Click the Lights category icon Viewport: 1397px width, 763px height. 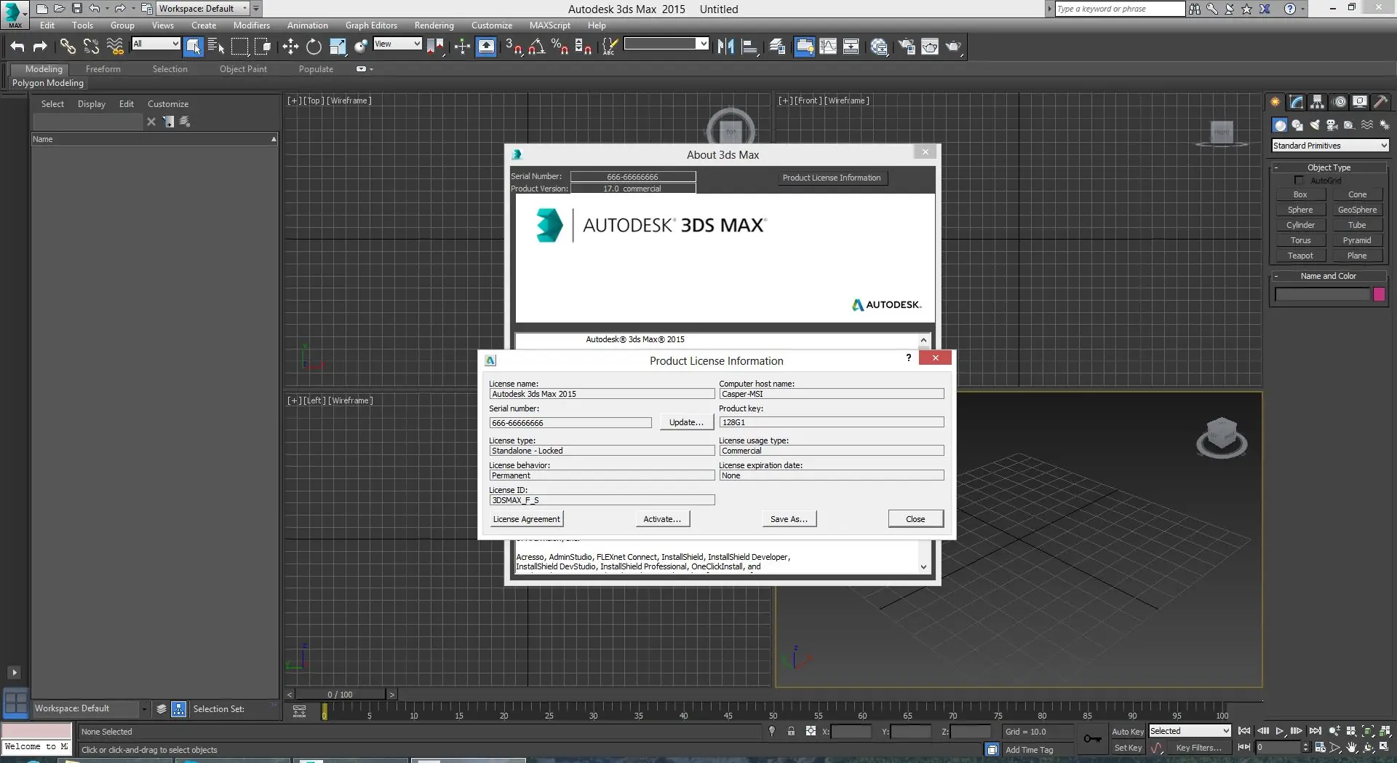coord(1315,125)
